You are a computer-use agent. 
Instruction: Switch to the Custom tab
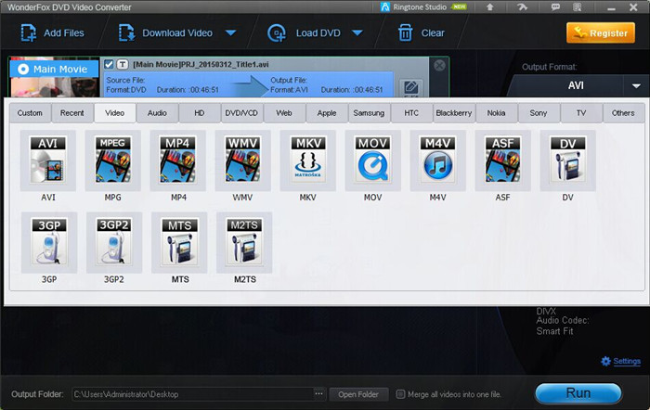click(30, 113)
